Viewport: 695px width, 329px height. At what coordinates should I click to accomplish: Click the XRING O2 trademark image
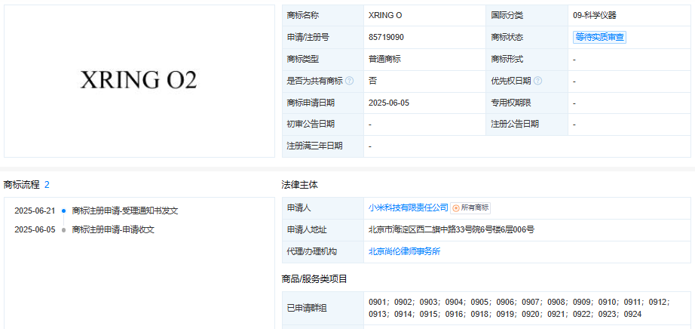(139, 80)
